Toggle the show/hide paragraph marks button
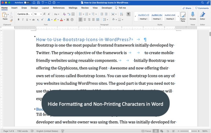 (128, 14)
